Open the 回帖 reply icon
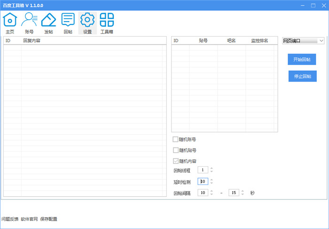 point(68,23)
